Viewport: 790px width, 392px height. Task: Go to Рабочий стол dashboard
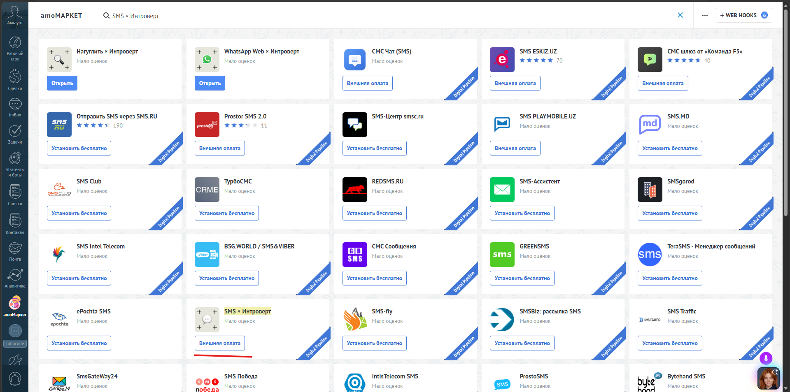tap(15, 49)
